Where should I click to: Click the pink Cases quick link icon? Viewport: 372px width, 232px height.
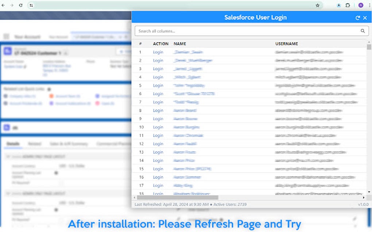[97, 104]
